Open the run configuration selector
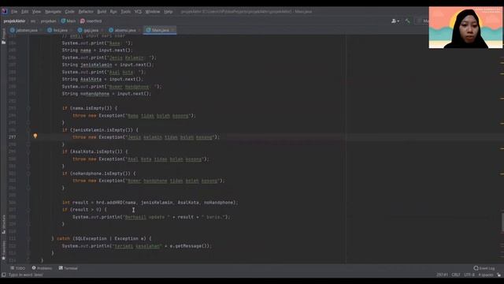 click(x=422, y=21)
